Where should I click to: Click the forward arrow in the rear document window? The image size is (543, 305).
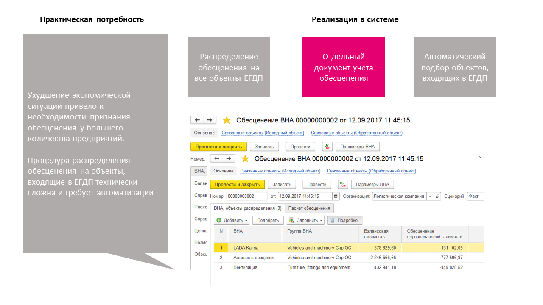point(210,120)
